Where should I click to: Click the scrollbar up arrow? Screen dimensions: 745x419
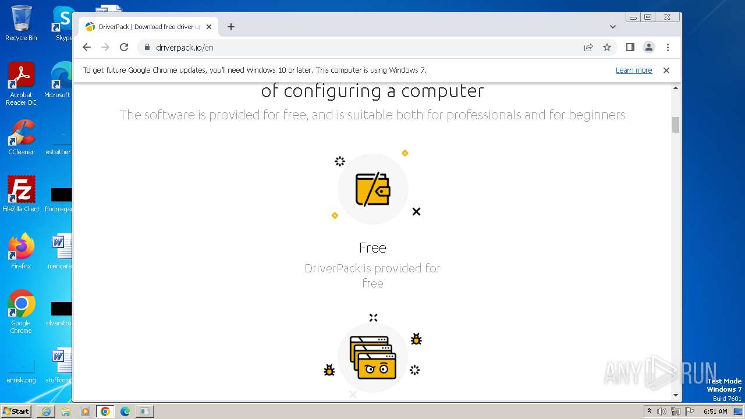[x=676, y=88]
